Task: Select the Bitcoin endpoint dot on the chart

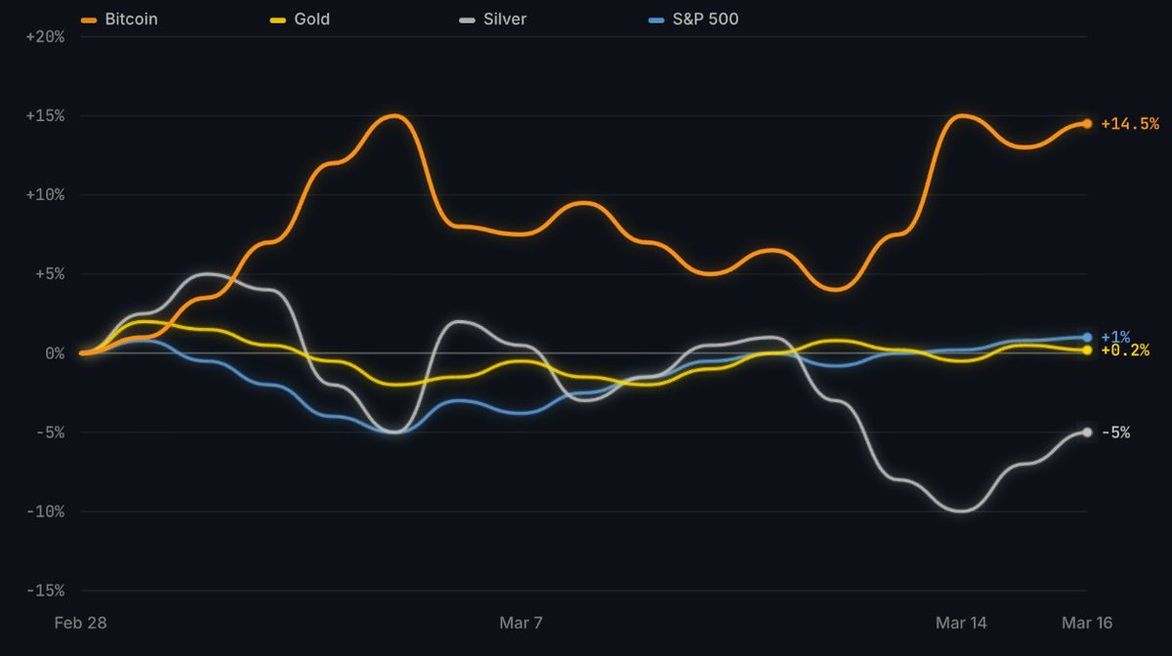Action: (x=1087, y=124)
